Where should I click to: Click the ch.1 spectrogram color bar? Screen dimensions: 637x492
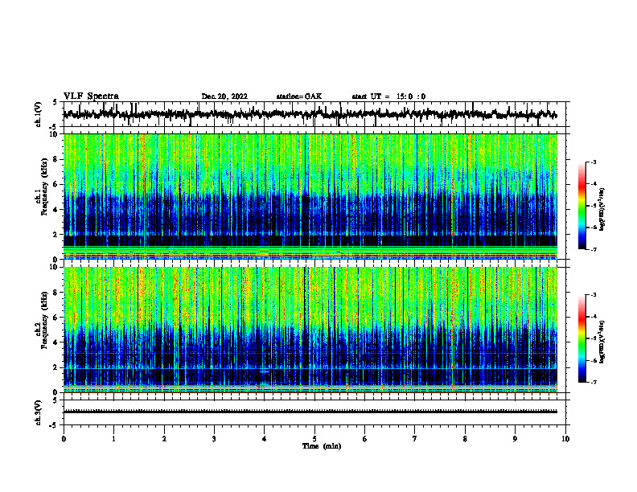(582, 206)
